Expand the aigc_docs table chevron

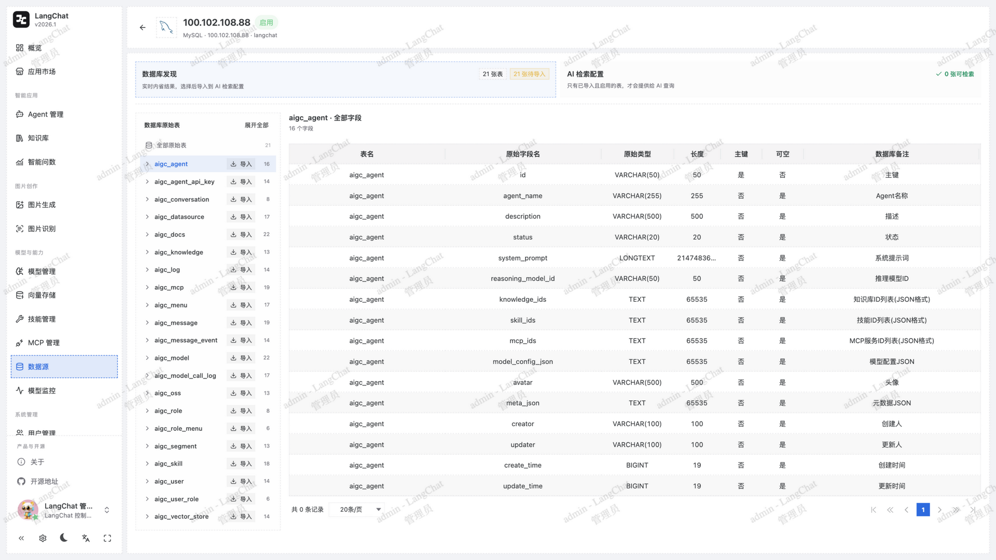(x=147, y=234)
